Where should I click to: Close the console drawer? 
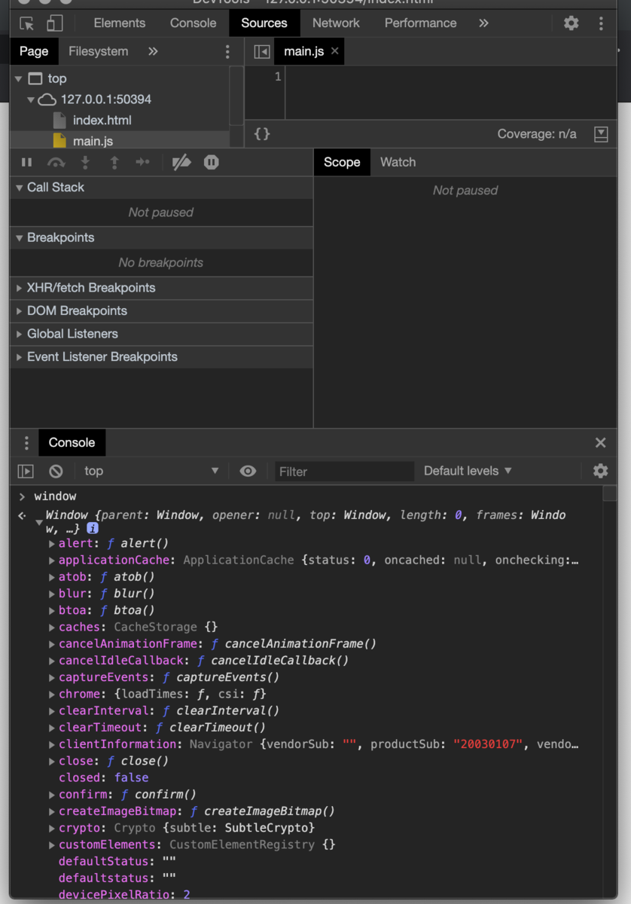tap(600, 443)
